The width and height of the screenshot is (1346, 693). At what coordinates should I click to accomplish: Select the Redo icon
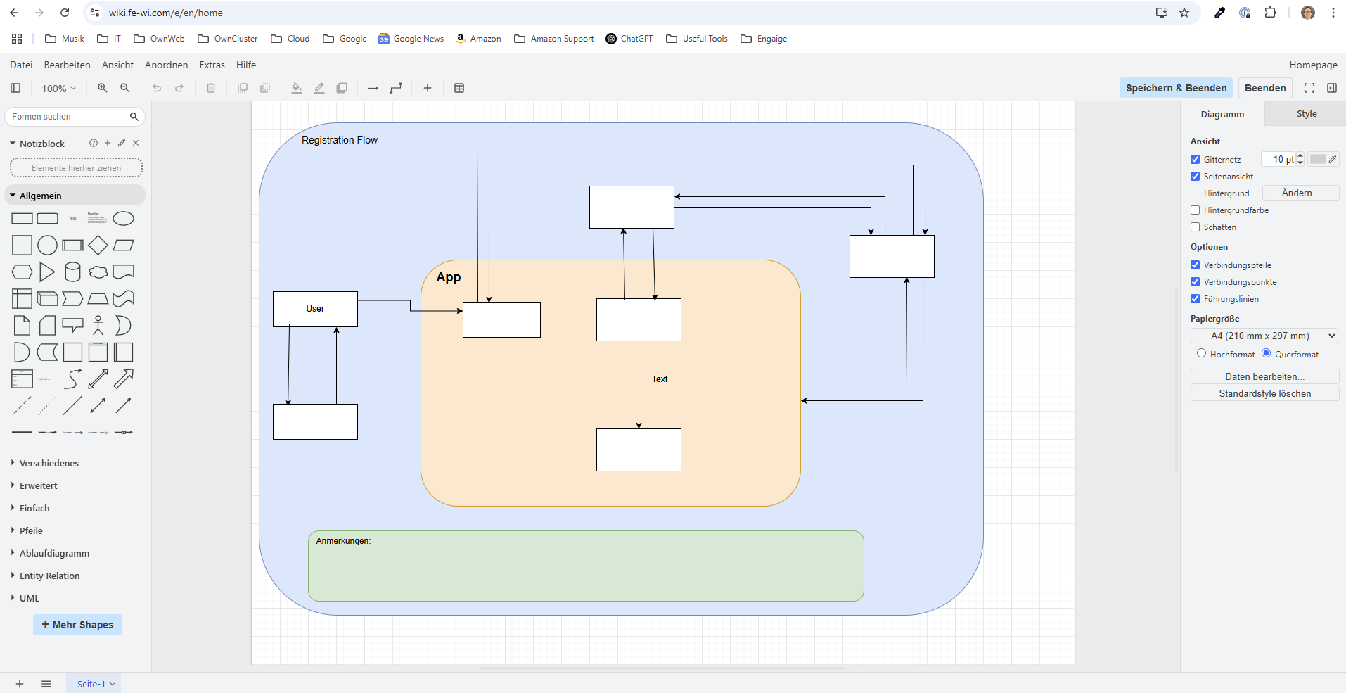point(179,88)
